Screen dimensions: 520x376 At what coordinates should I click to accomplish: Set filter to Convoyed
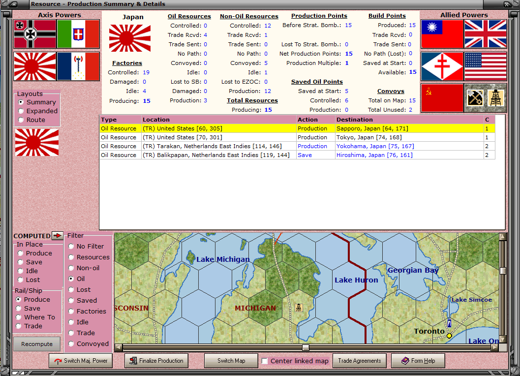89,344
